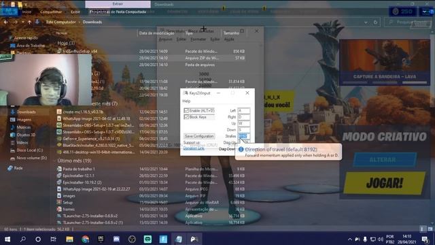Image resolution: width=435 pixels, height=245 pixels.
Task: Open OBS Studio taskbar icon
Action: pos(132,239)
